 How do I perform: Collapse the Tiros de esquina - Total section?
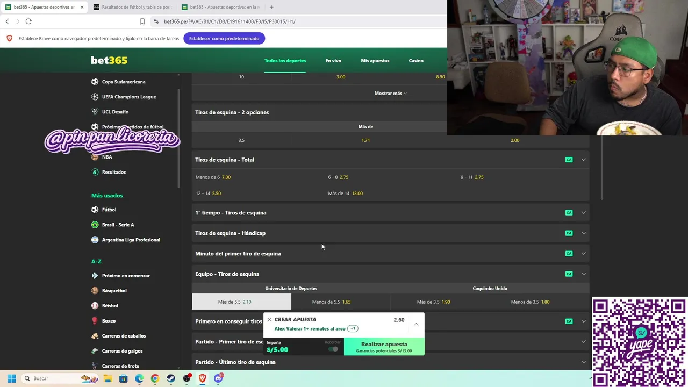[583, 160]
